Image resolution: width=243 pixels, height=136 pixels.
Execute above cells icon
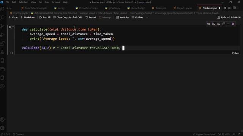click(x=213, y=24)
